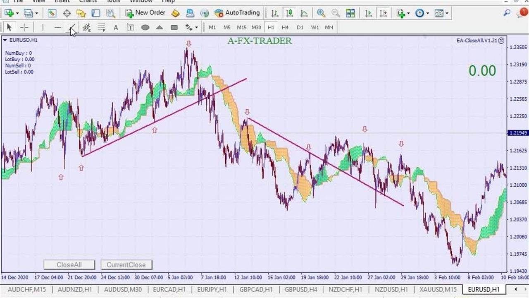This screenshot has height=298, width=529.
Task: Expand the Profiles dropdown arrow
Action: (36, 13)
